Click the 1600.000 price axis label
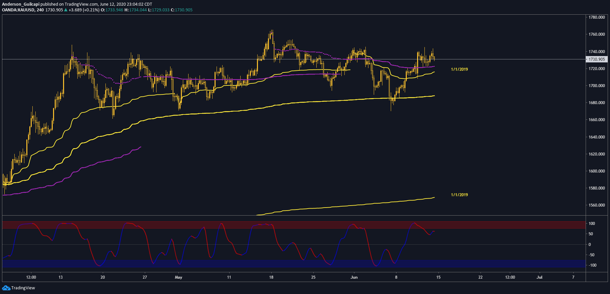Screen dimensions: 610x294 (597, 171)
